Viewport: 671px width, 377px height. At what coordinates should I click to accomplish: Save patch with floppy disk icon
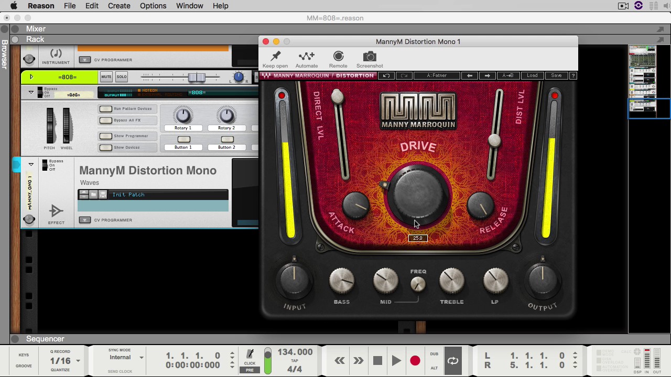(x=103, y=194)
